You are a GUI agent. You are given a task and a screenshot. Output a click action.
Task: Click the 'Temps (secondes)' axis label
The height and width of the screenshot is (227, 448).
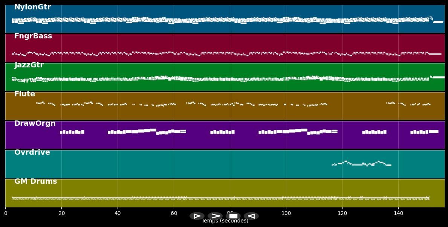coord(225,221)
